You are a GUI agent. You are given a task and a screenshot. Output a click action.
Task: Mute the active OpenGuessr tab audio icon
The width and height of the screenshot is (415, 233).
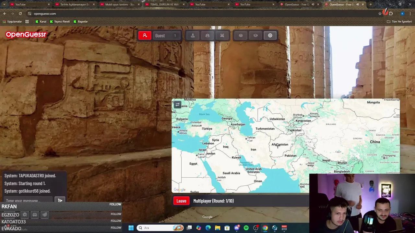(358, 5)
